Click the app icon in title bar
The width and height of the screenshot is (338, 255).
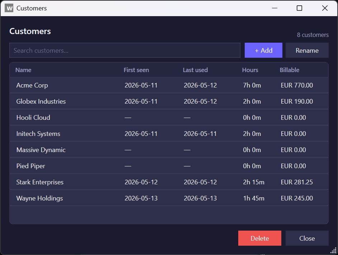tap(9, 8)
